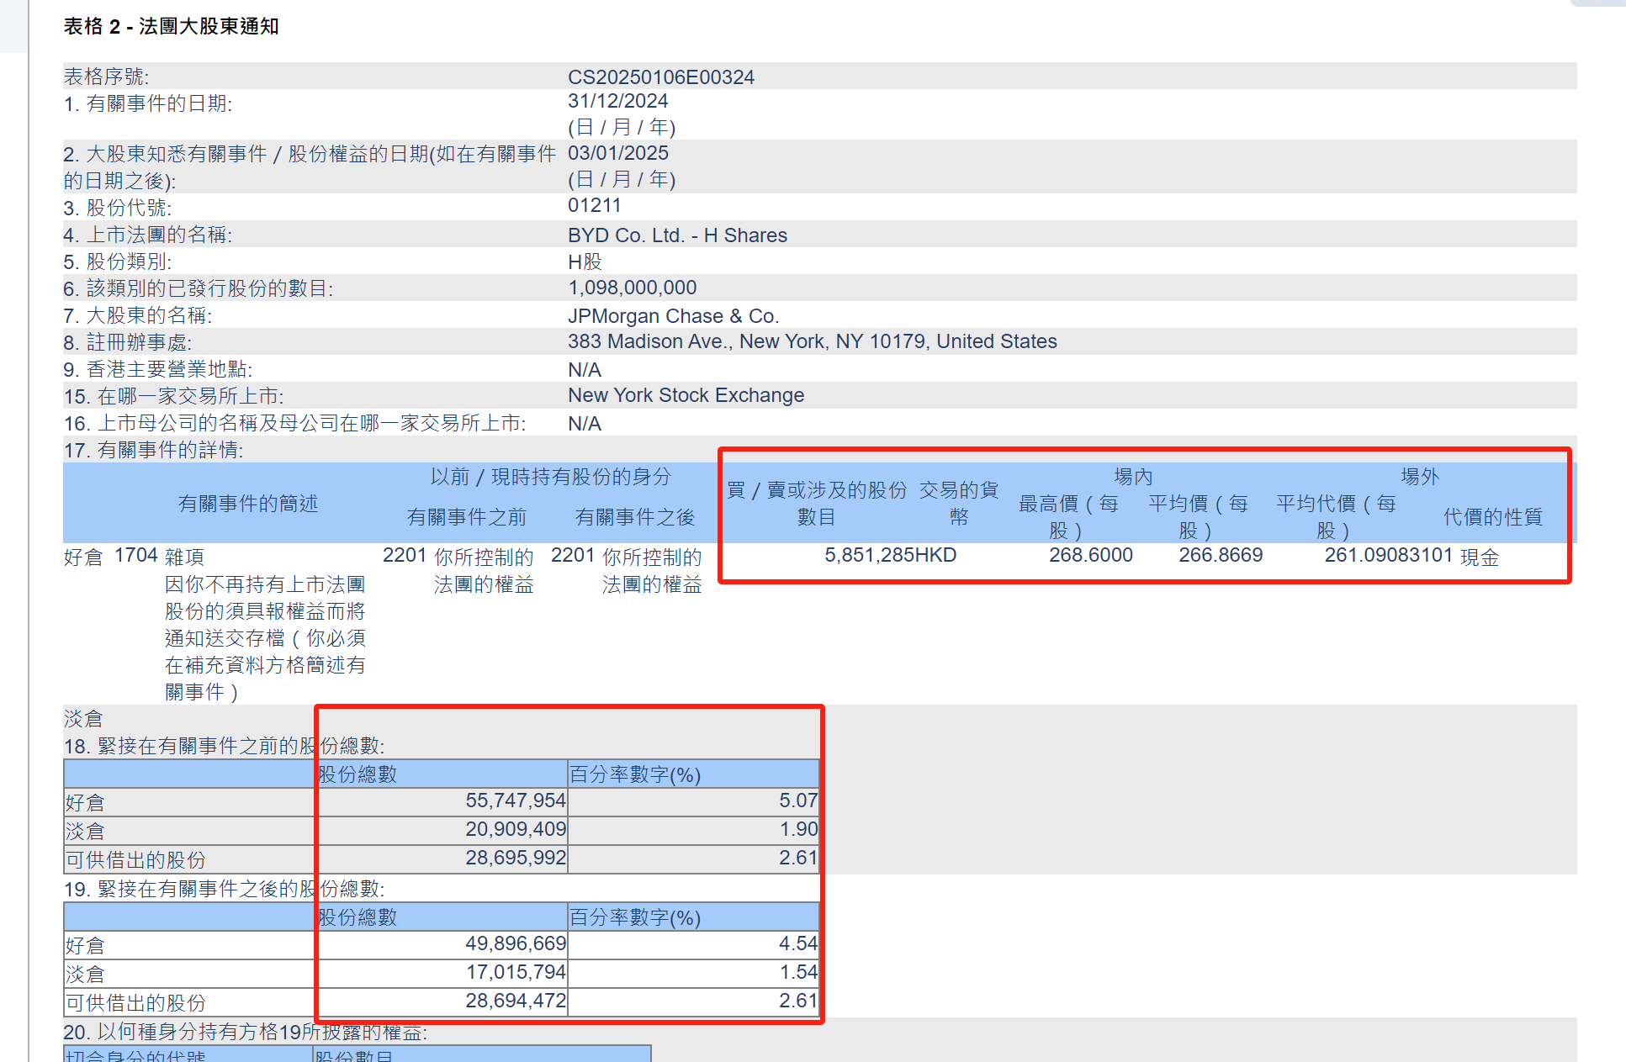Click short position after event 17,015,794
Viewport: 1626px width, 1062px height.
pos(516,972)
